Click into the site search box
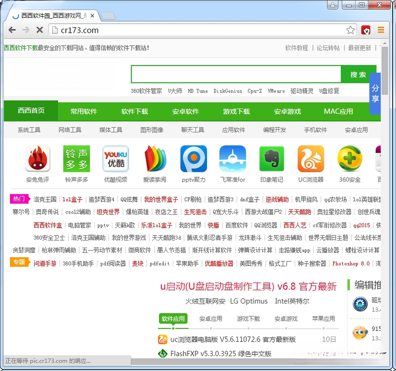 236,74
